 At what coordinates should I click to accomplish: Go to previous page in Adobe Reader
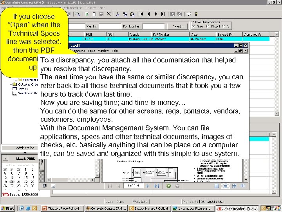pos(119,186)
